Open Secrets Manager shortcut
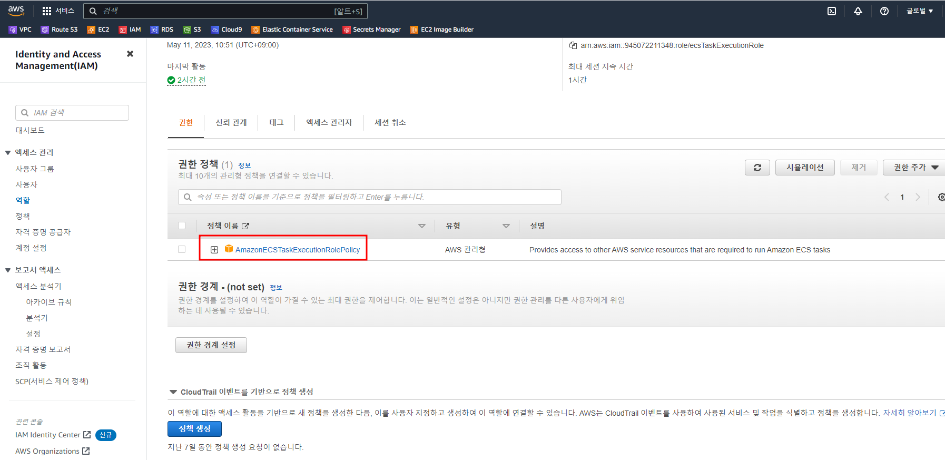This screenshot has width=945, height=460. pyautogui.click(x=371, y=30)
